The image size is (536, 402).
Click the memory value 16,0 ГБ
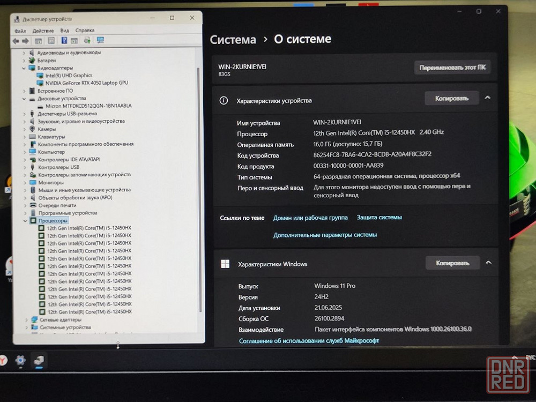tap(348, 144)
